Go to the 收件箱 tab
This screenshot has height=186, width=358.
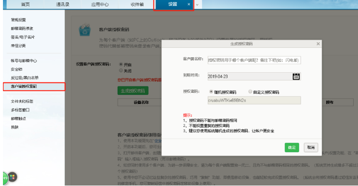click(137, 4)
